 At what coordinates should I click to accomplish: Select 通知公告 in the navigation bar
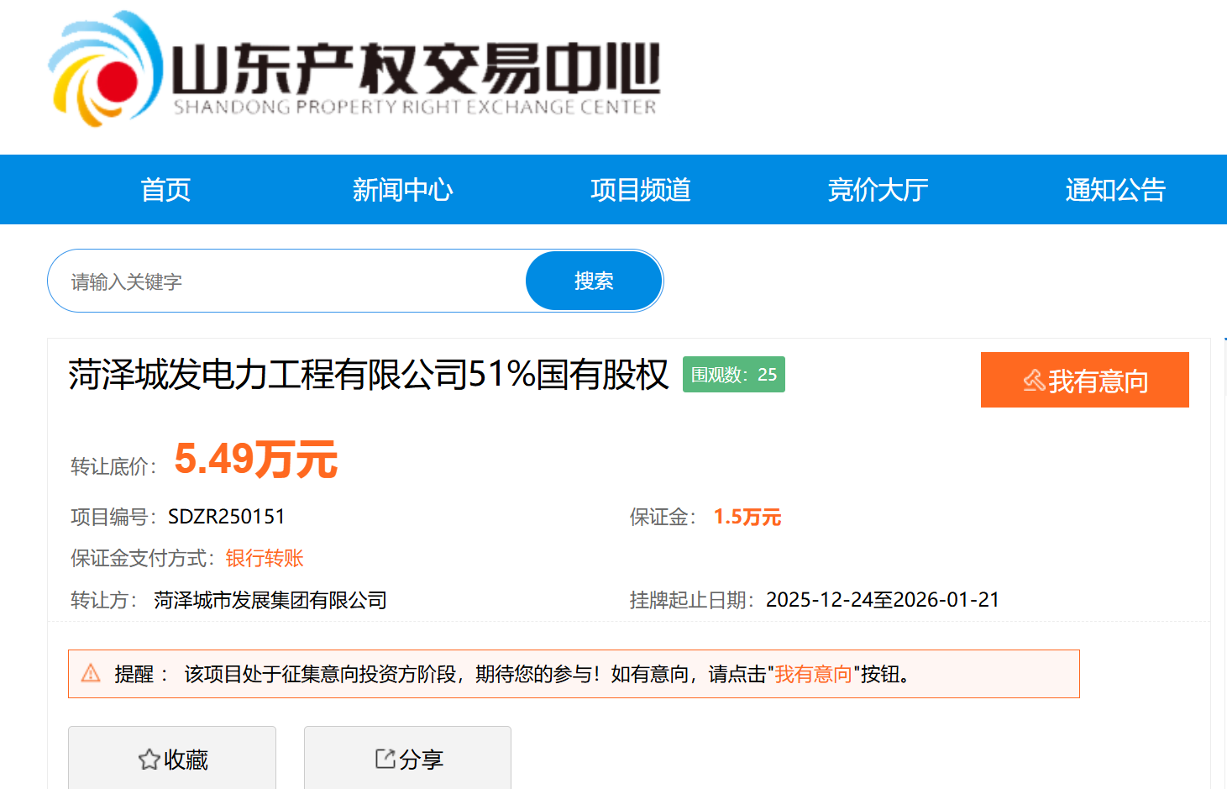coord(1114,190)
